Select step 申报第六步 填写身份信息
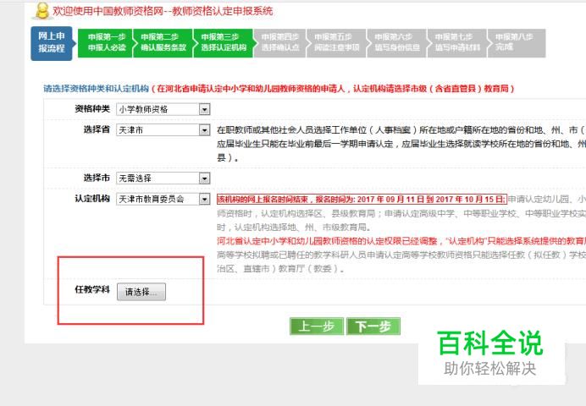Viewport: 586px width, 406px height. click(x=396, y=43)
